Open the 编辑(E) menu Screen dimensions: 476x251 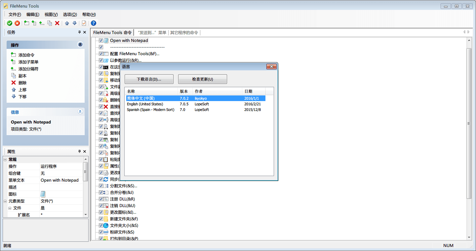coord(33,15)
